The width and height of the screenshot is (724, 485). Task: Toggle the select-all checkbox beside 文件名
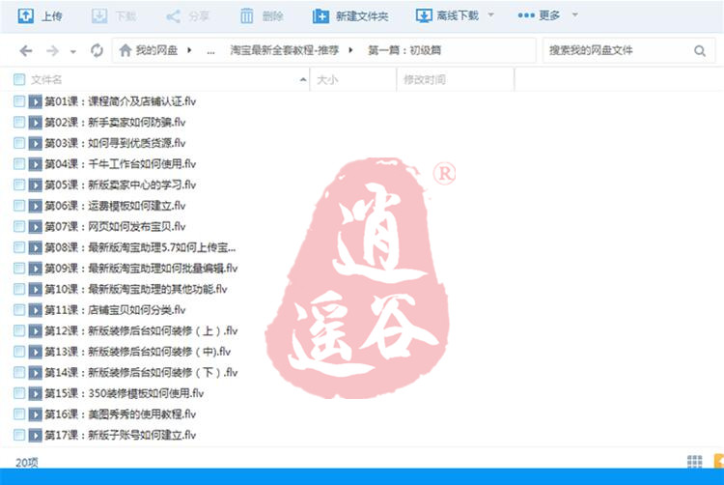pyautogui.click(x=19, y=79)
